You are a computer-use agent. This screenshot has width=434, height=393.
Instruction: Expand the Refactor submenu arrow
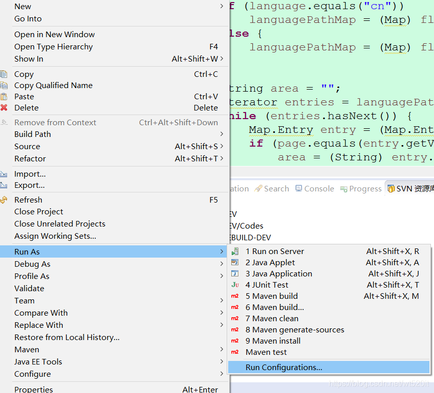point(222,158)
